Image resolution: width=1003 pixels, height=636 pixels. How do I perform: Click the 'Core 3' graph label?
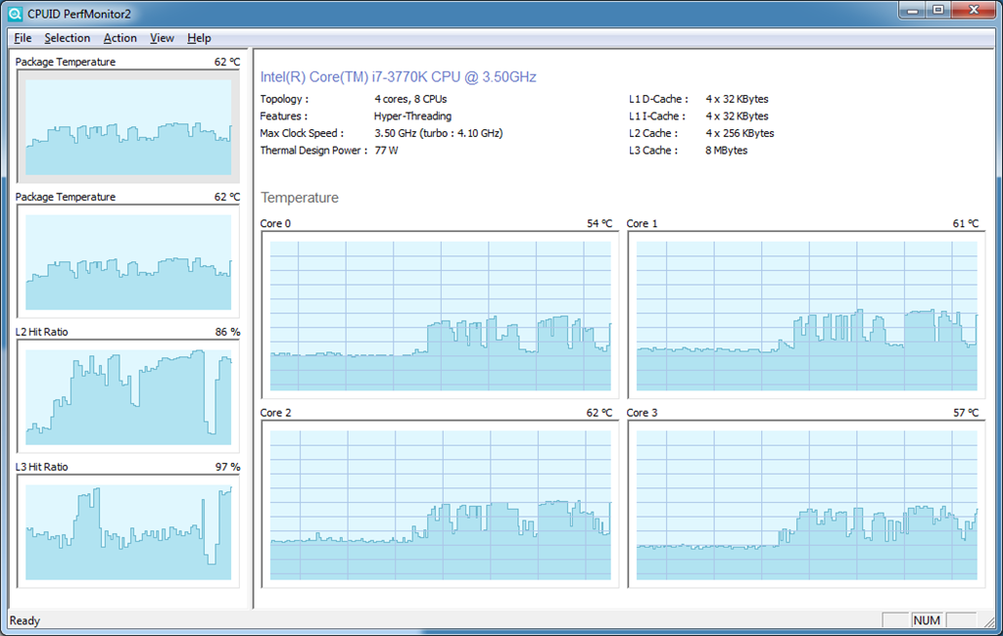pos(642,413)
